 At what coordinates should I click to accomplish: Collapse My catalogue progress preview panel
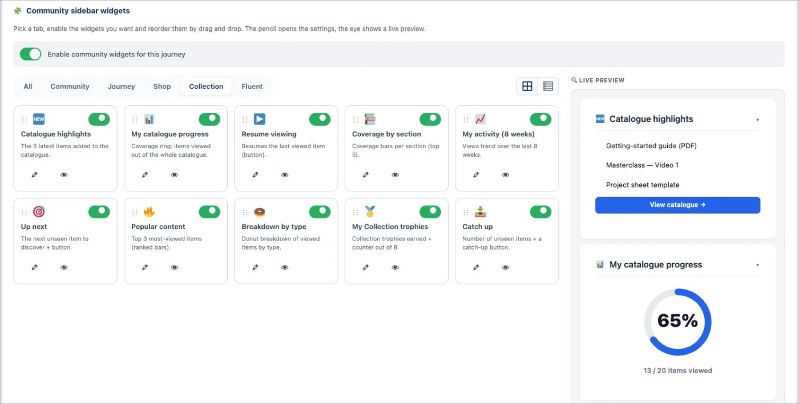click(x=757, y=265)
